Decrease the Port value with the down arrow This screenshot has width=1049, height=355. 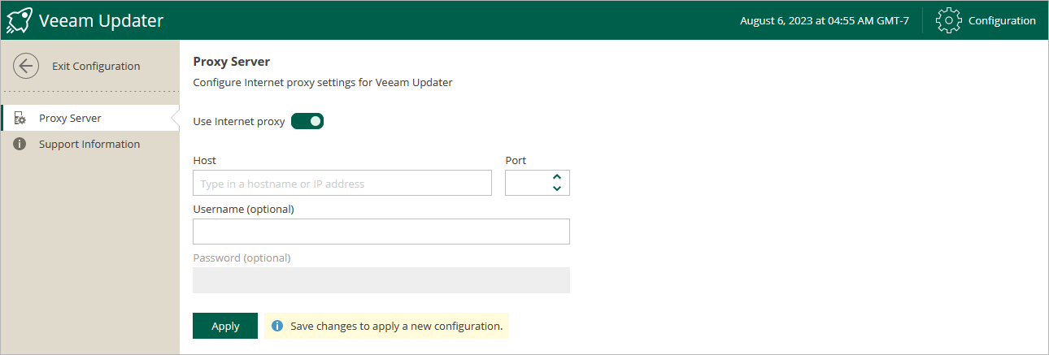click(x=557, y=188)
